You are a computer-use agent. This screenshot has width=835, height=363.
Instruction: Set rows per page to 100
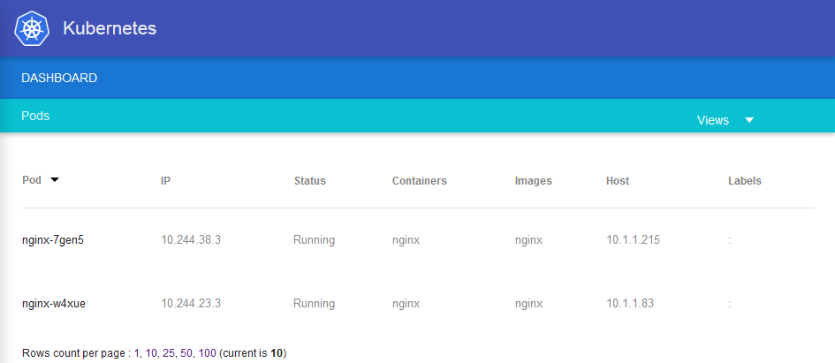(x=207, y=353)
